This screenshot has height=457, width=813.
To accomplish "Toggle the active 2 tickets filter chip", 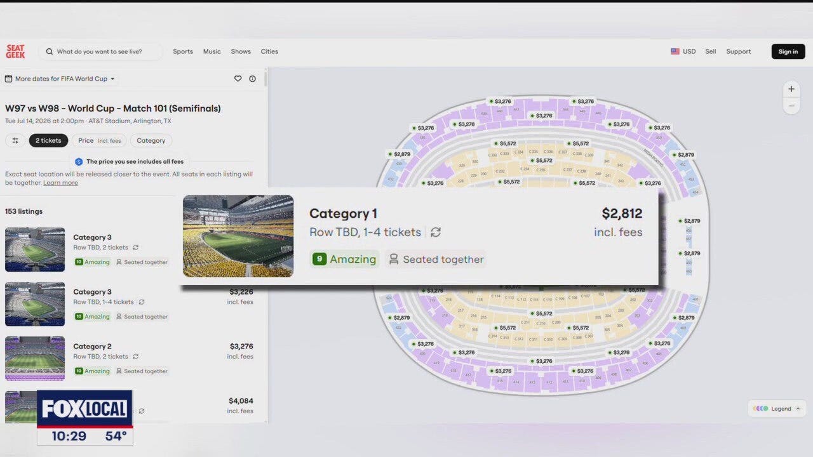I will [48, 140].
